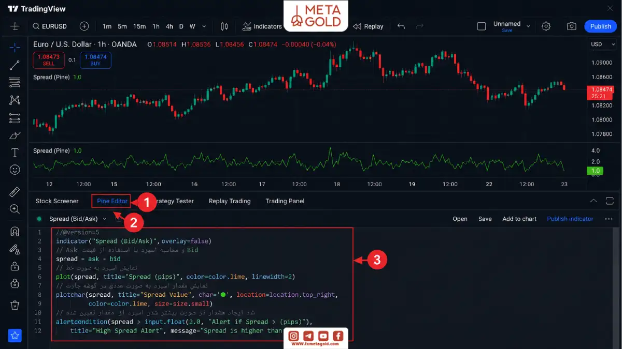Take a chart snapshot with camera icon

click(571, 26)
